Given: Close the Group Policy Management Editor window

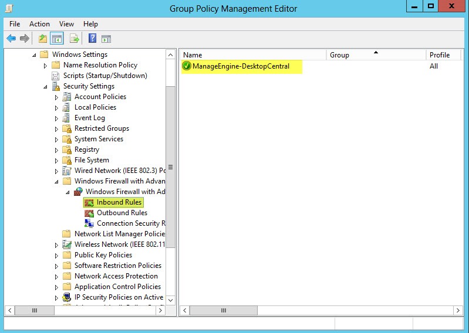Looking at the screenshot, I should coord(451,6).
